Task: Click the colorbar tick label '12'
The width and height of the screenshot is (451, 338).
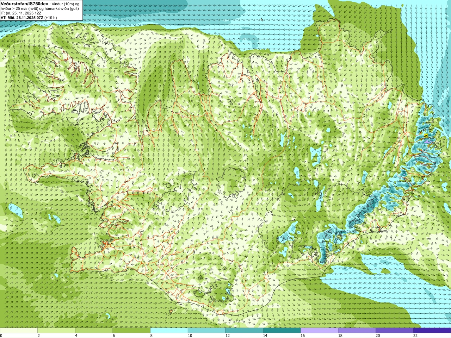Action: (x=227, y=336)
